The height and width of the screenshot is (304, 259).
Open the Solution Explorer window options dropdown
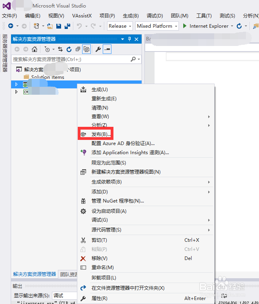123,39
